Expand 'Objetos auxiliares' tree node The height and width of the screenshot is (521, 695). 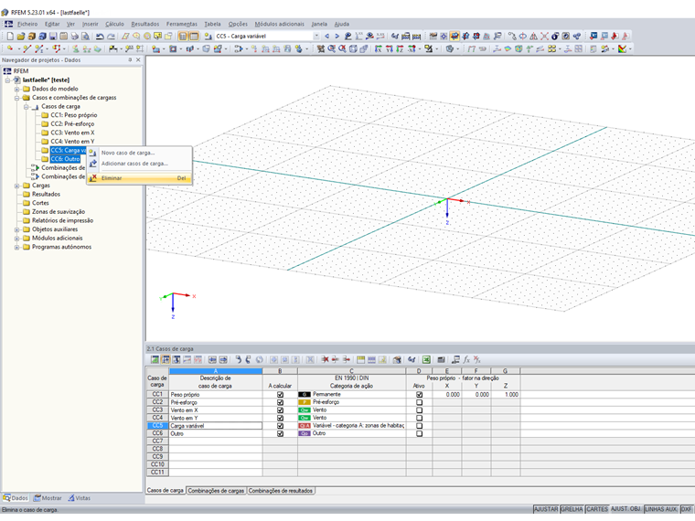pos(16,229)
